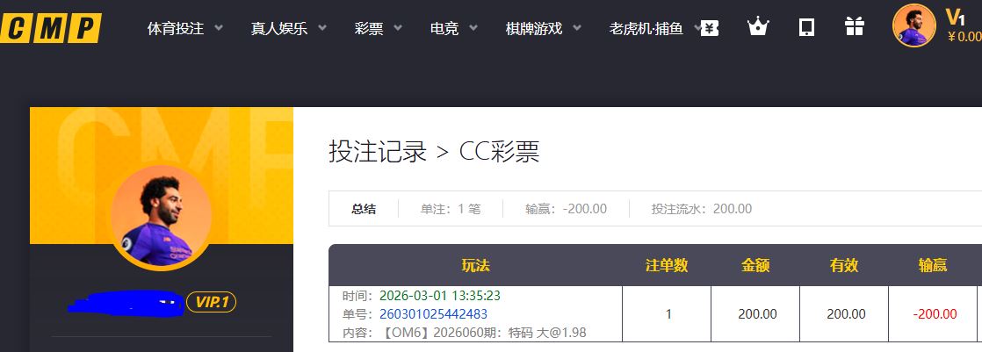Open the user avatar in top bar

tap(913, 25)
